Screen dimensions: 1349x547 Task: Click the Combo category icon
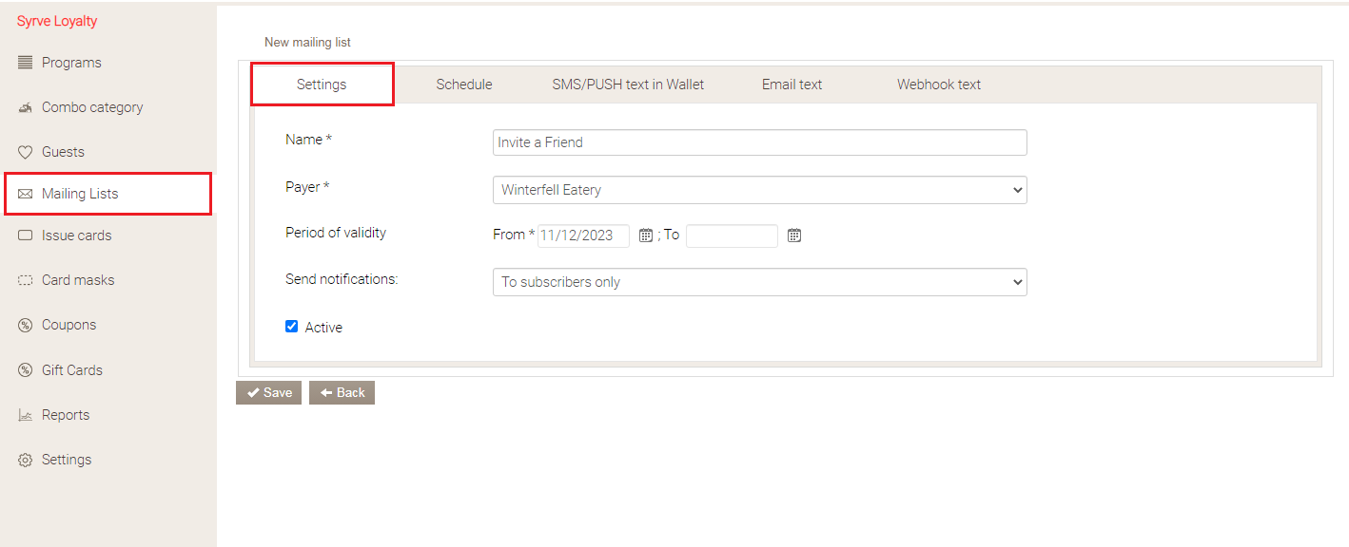(x=26, y=107)
